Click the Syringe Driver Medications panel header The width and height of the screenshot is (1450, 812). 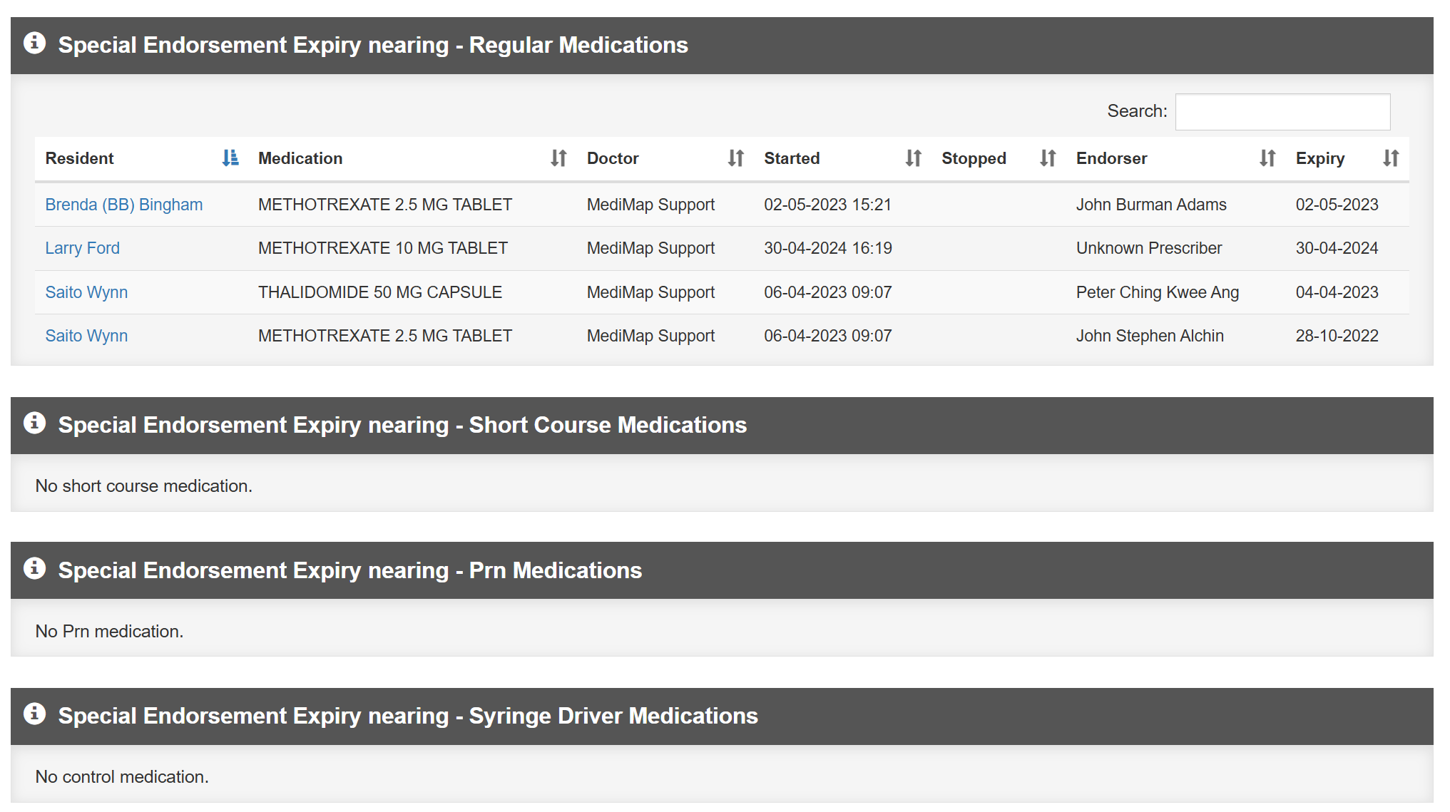407,716
